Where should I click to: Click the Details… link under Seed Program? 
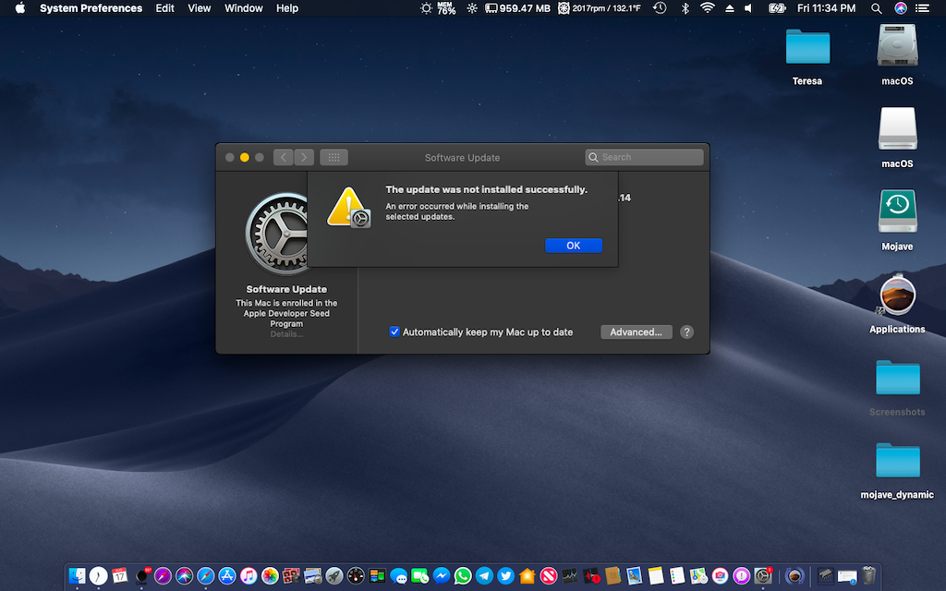coord(286,334)
